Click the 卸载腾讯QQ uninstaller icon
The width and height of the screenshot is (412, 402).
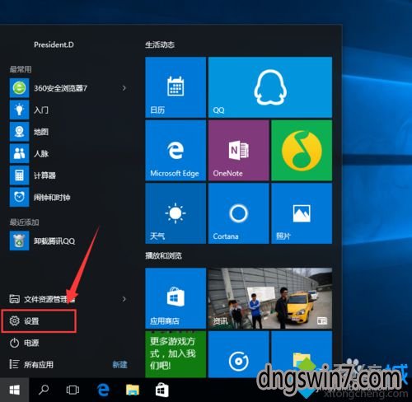click(19, 241)
